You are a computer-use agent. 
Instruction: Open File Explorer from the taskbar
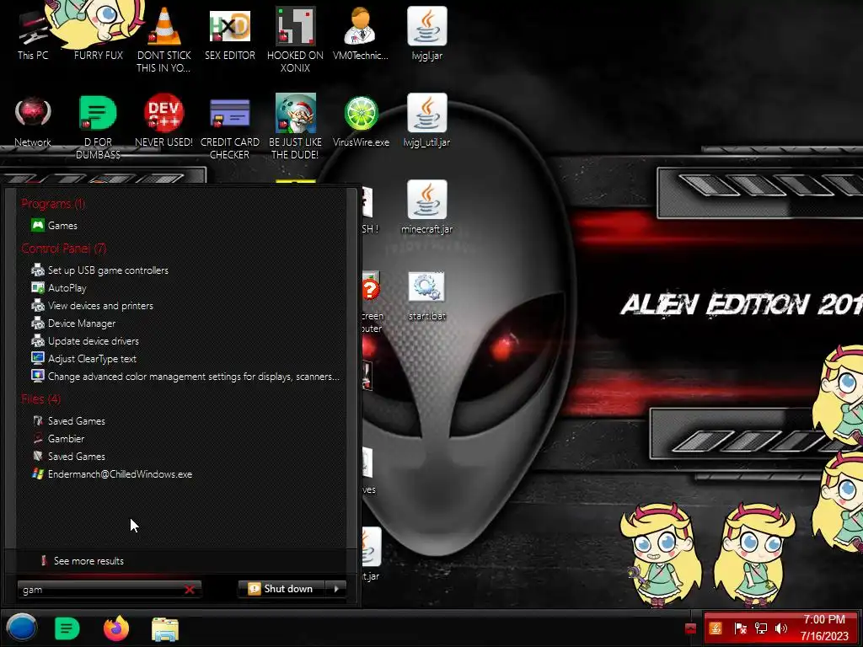click(165, 628)
